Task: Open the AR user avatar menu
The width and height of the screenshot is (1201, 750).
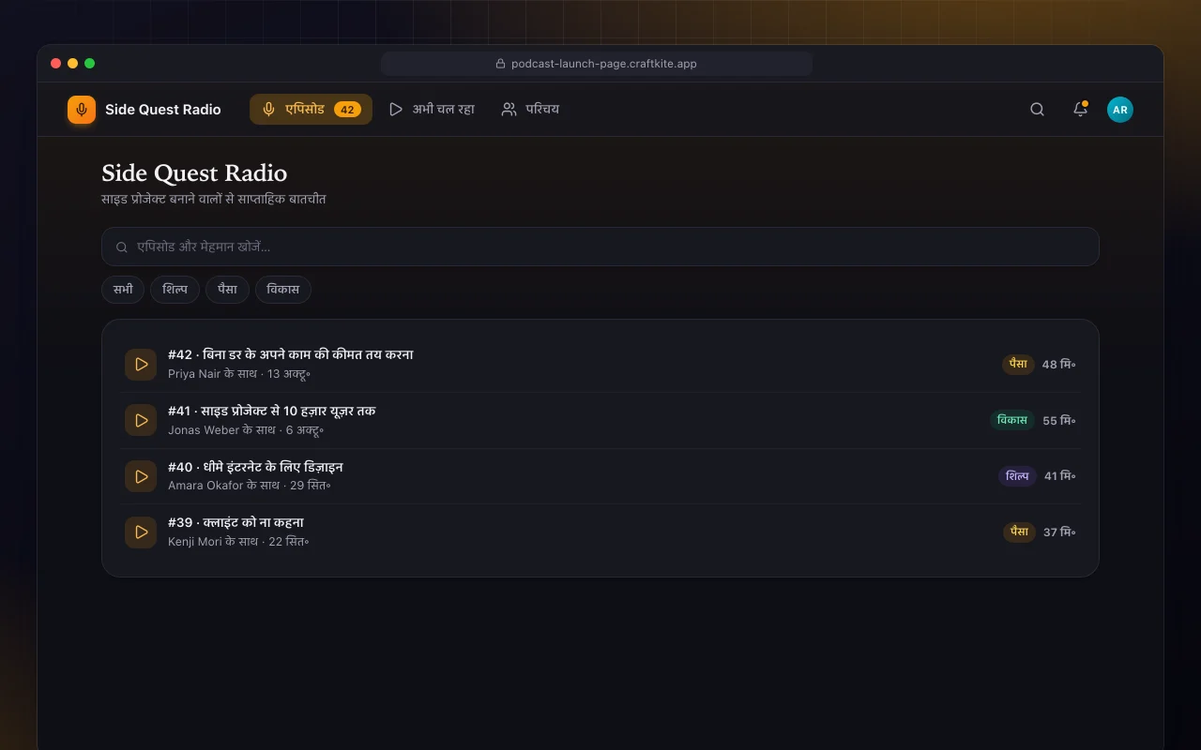Action: coord(1119,110)
